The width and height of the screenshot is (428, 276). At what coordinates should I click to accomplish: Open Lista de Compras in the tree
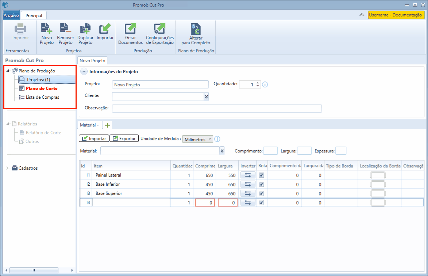[42, 97]
